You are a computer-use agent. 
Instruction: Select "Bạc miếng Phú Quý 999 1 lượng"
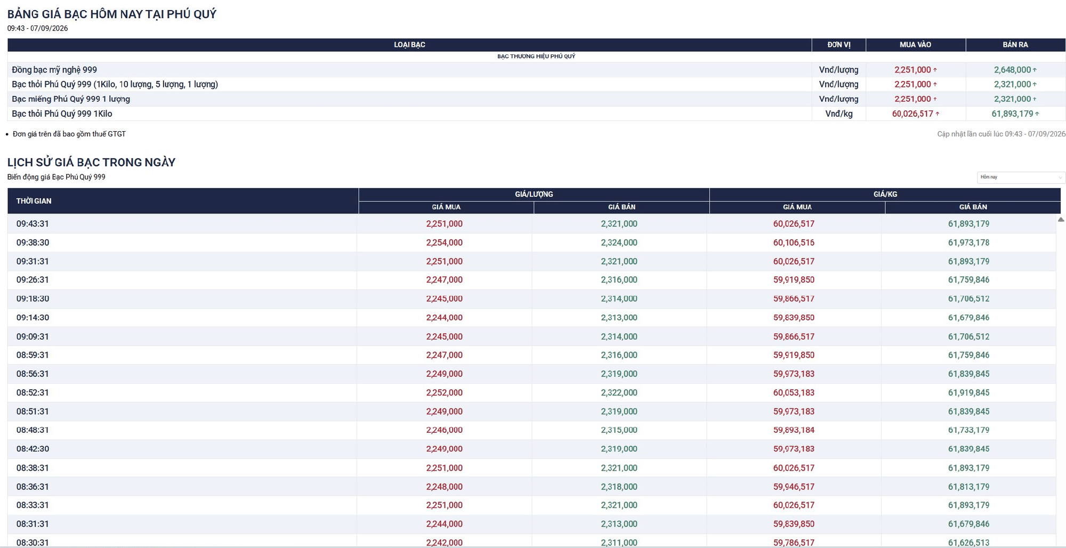tap(71, 99)
